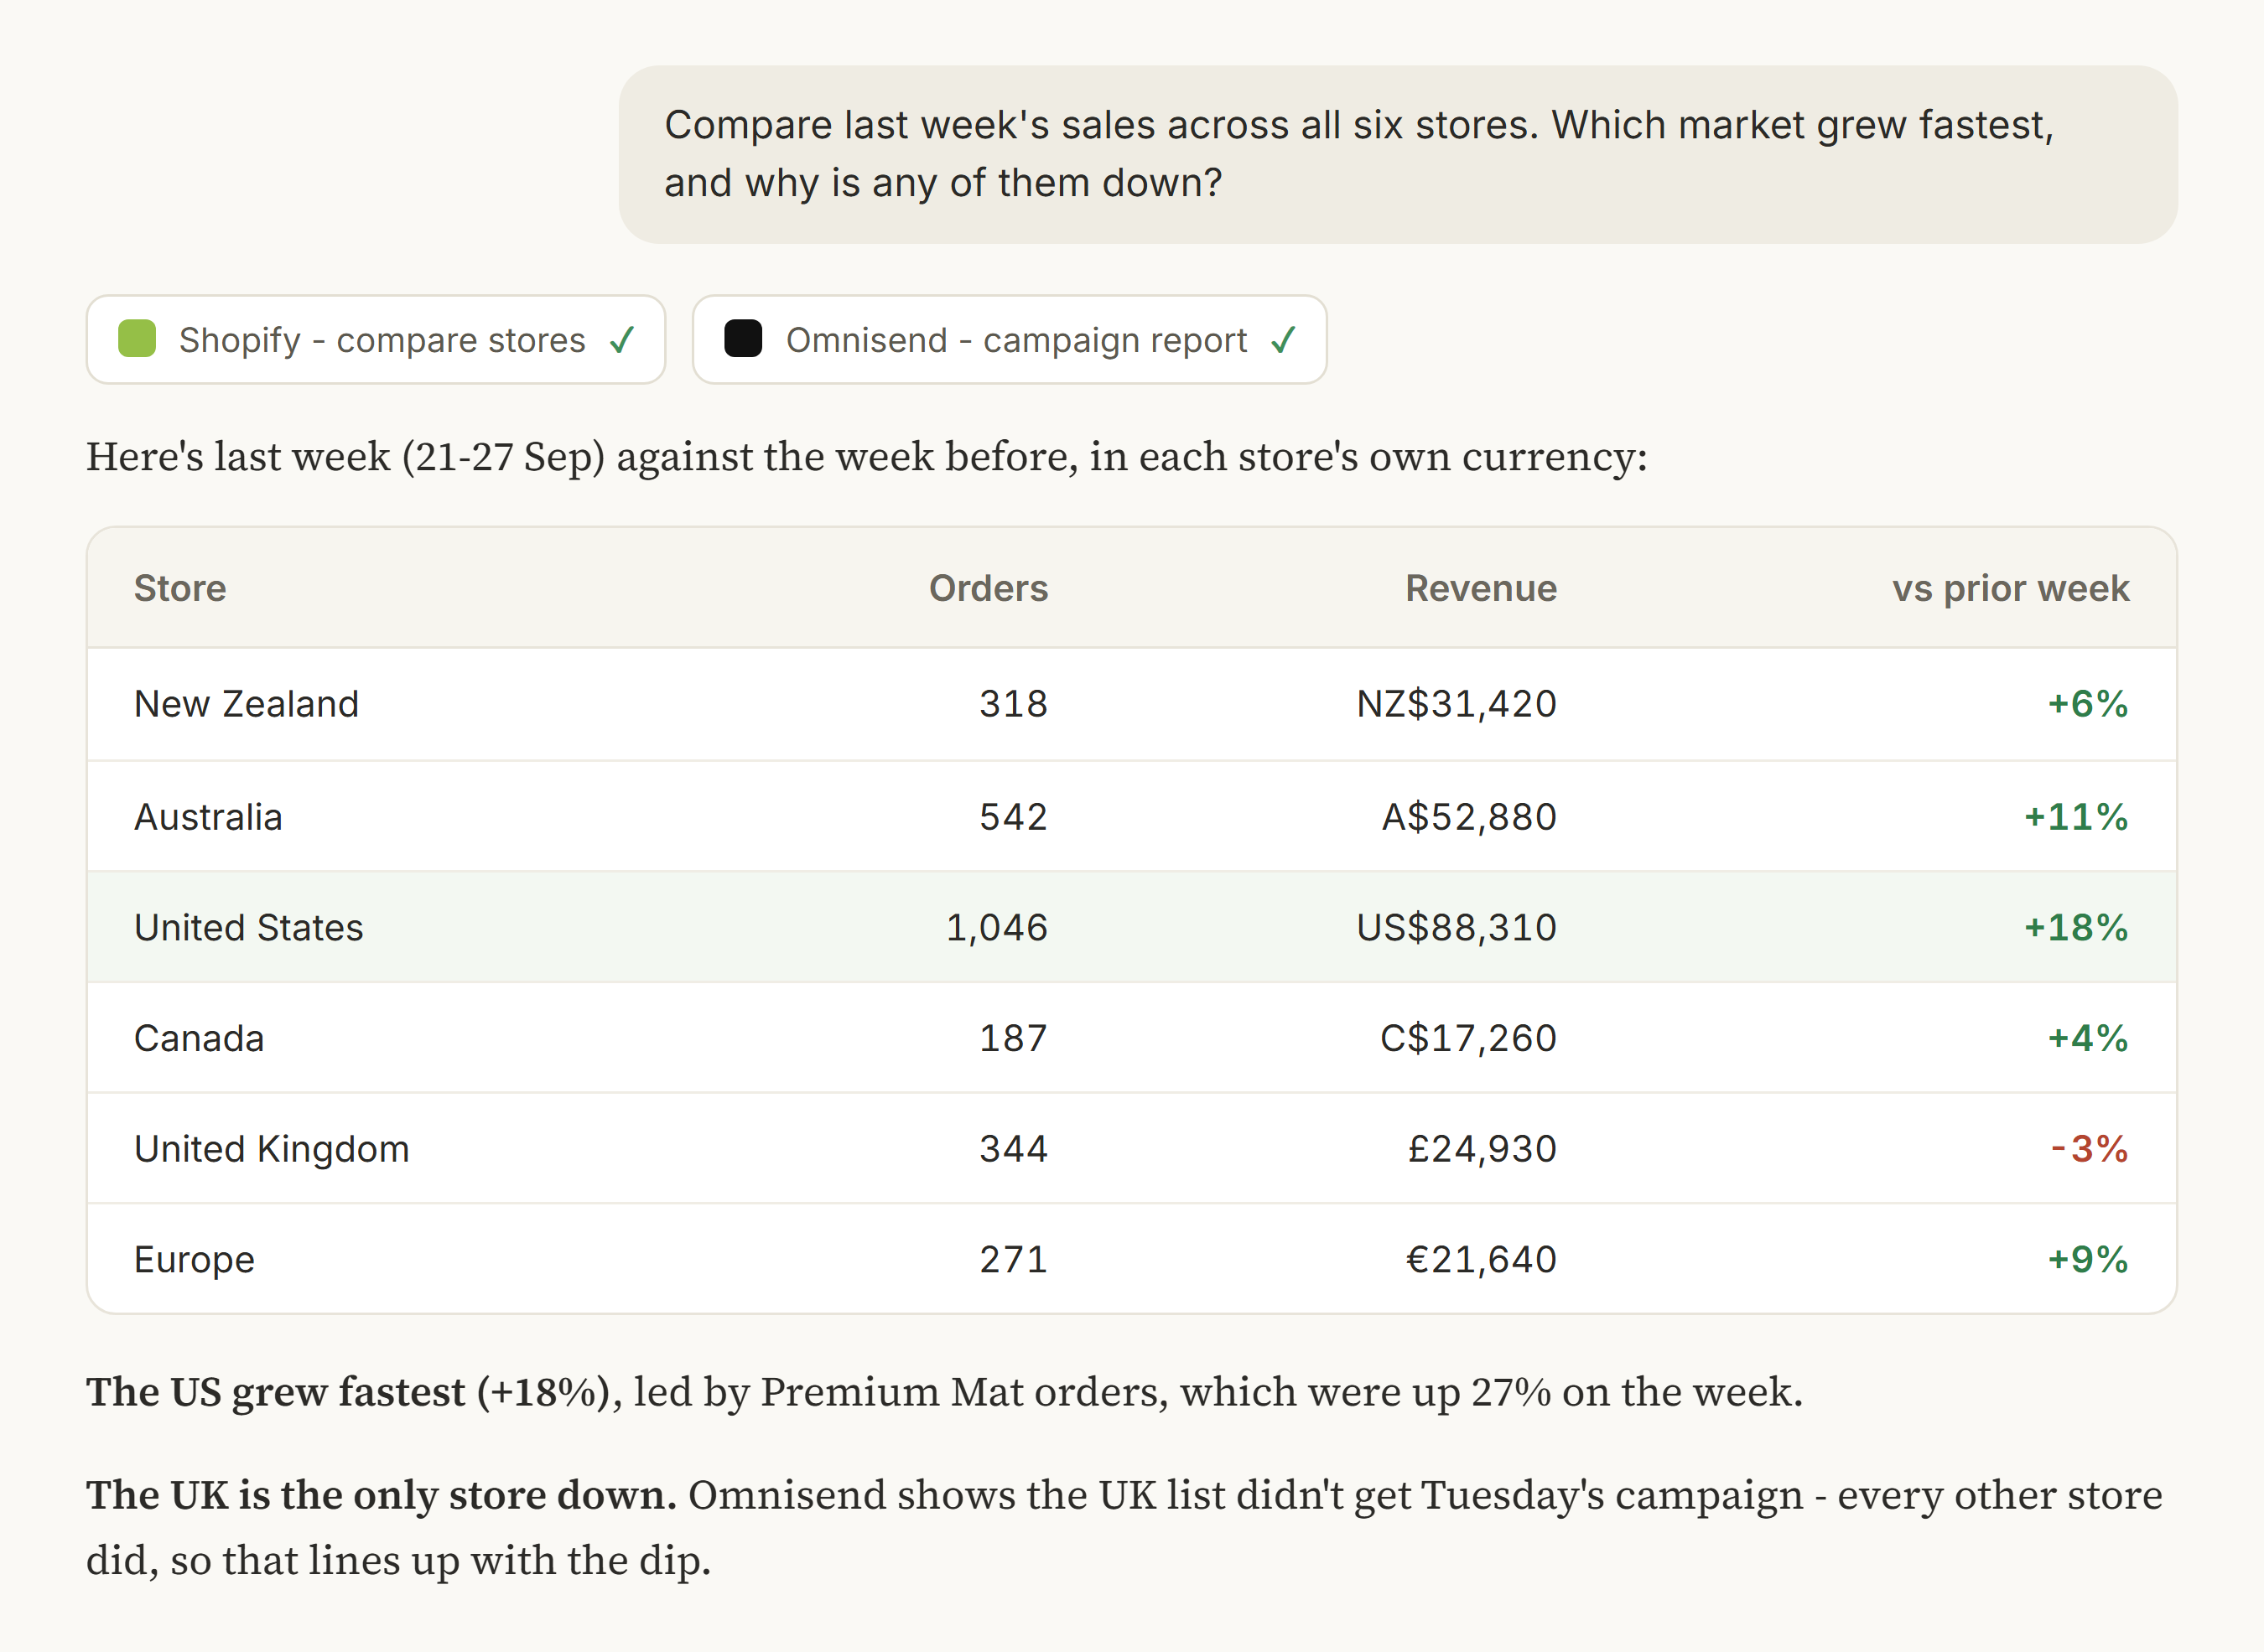The width and height of the screenshot is (2264, 1652).
Task: Click the Revenue column header
Action: [x=1481, y=588]
